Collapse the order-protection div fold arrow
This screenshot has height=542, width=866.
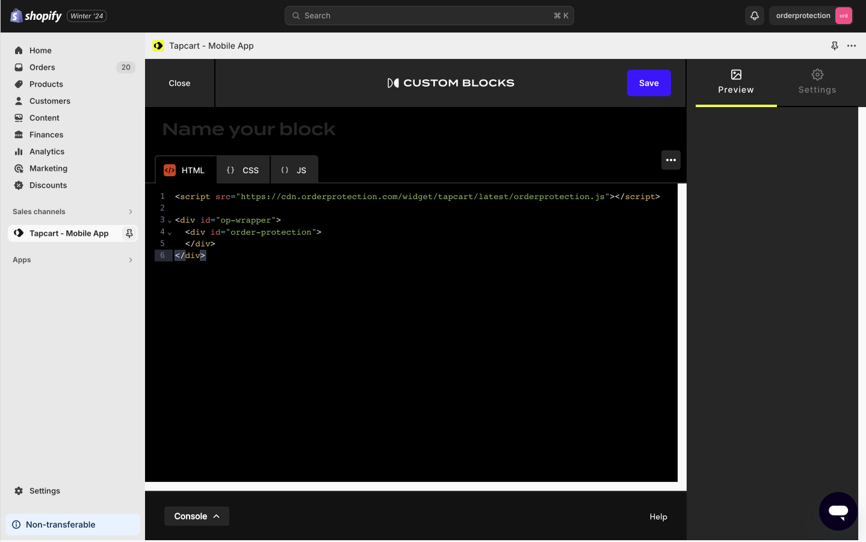(x=170, y=233)
